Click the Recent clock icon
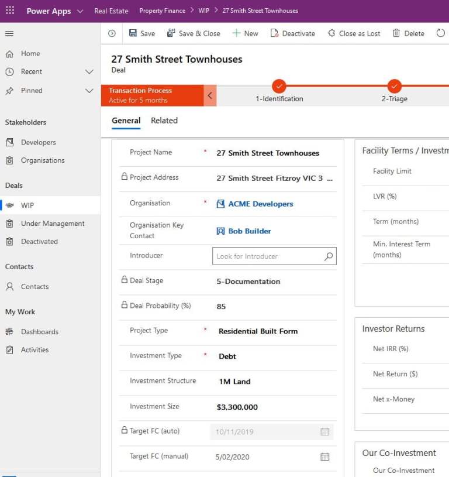Image resolution: width=449 pixels, height=477 pixels. pos(10,72)
